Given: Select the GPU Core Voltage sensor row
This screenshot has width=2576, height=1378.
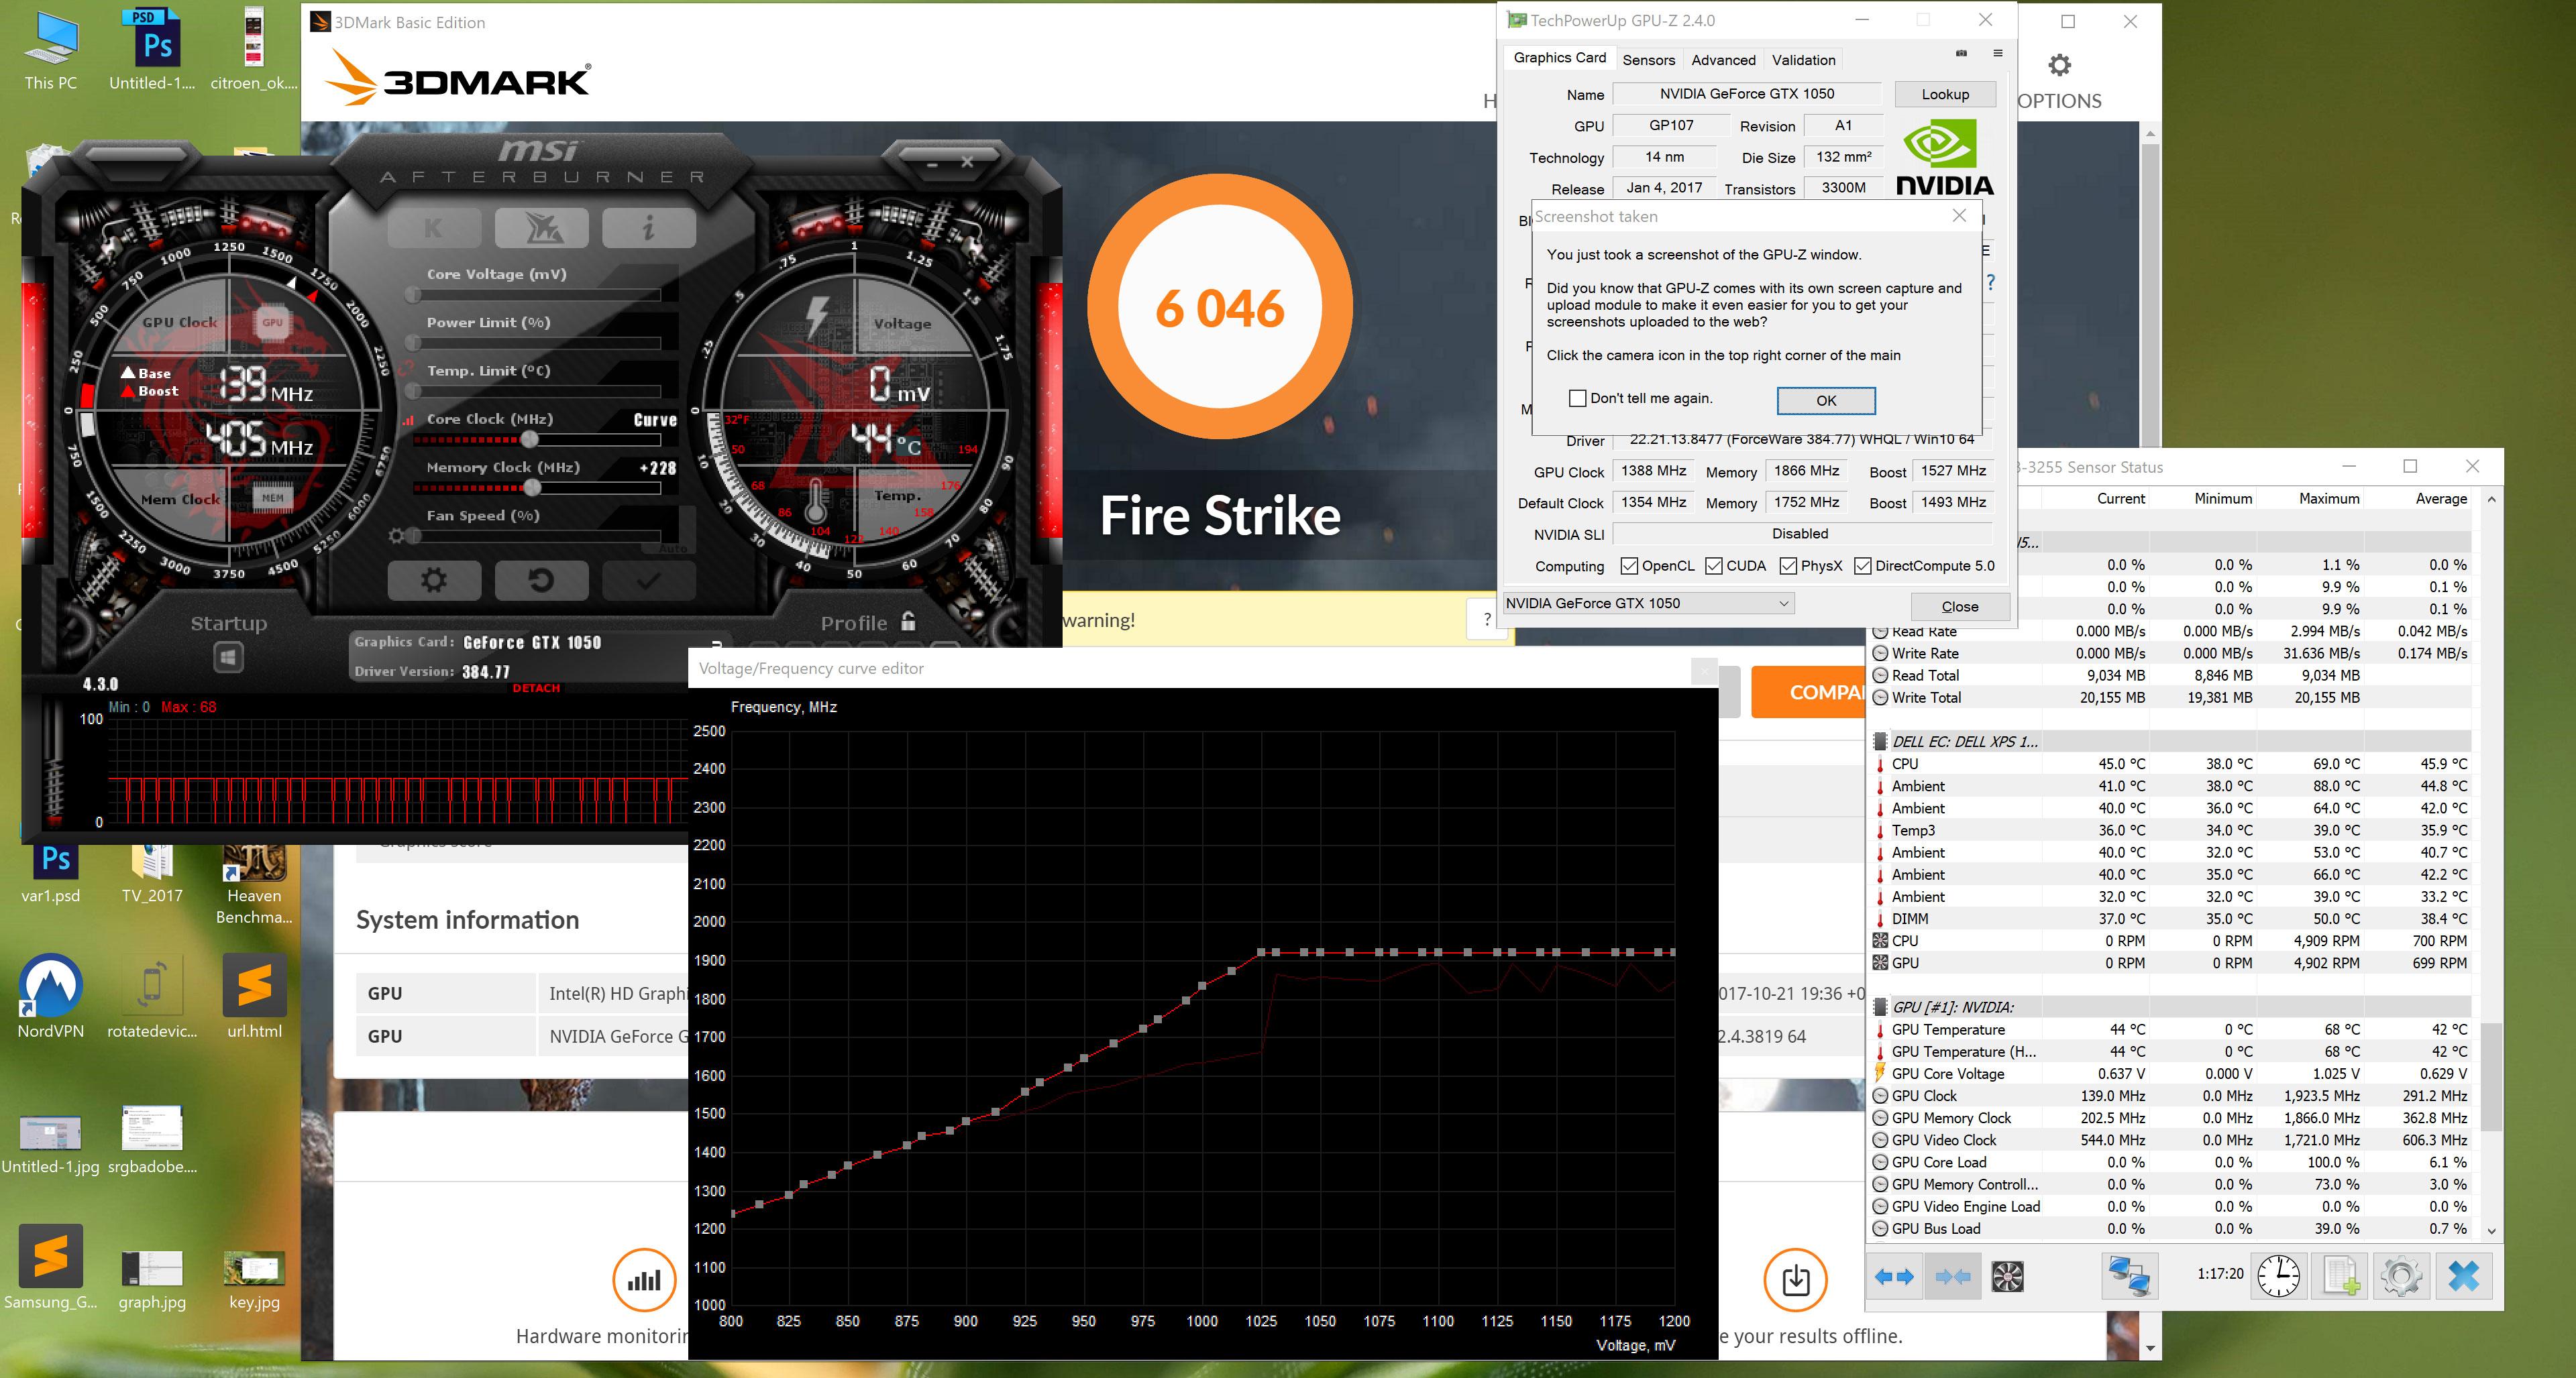Looking at the screenshot, I should pos(2170,1073).
